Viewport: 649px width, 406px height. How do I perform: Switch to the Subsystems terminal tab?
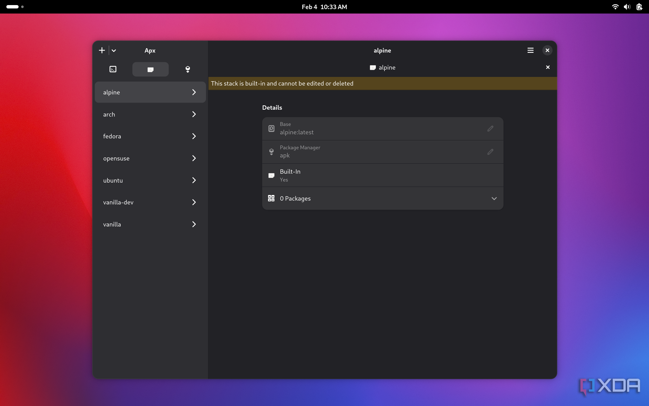coord(113,69)
